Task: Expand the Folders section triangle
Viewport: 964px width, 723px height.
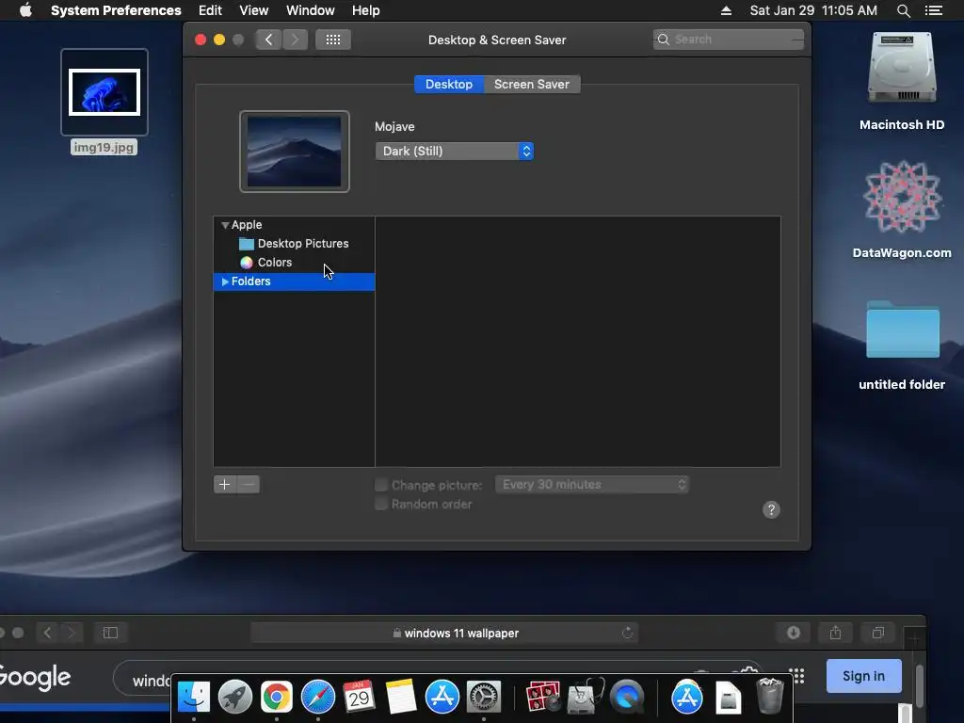Action: point(225,281)
